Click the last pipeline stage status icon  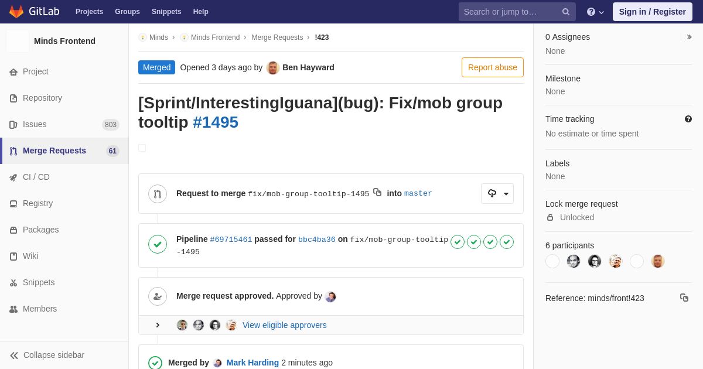[507, 242]
